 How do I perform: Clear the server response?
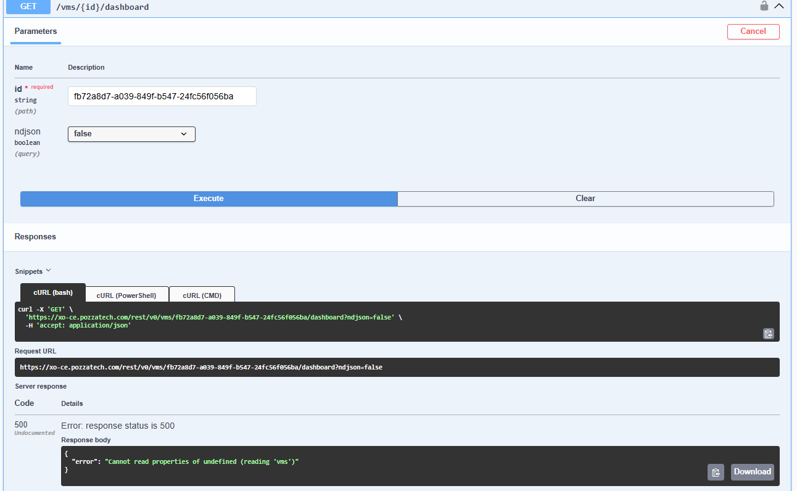coord(585,198)
